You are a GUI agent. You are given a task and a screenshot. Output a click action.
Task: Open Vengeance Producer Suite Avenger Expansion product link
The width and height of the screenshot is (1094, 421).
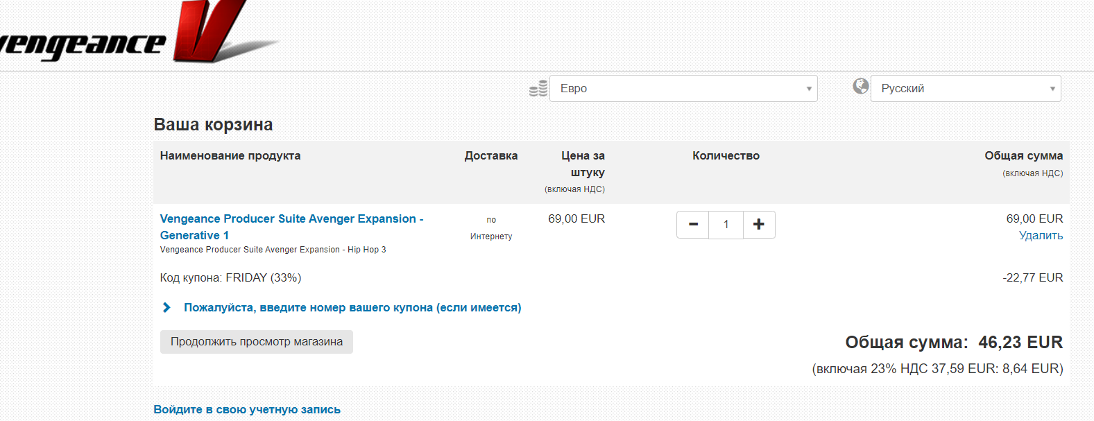(x=291, y=227)
